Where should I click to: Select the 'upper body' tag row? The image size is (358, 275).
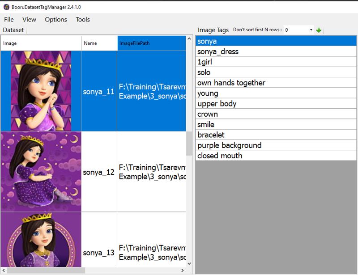276,103
